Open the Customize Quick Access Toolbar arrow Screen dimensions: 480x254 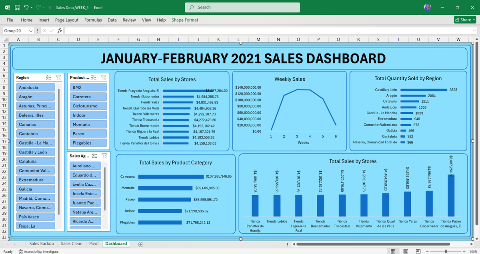click(x=50, y=8)
